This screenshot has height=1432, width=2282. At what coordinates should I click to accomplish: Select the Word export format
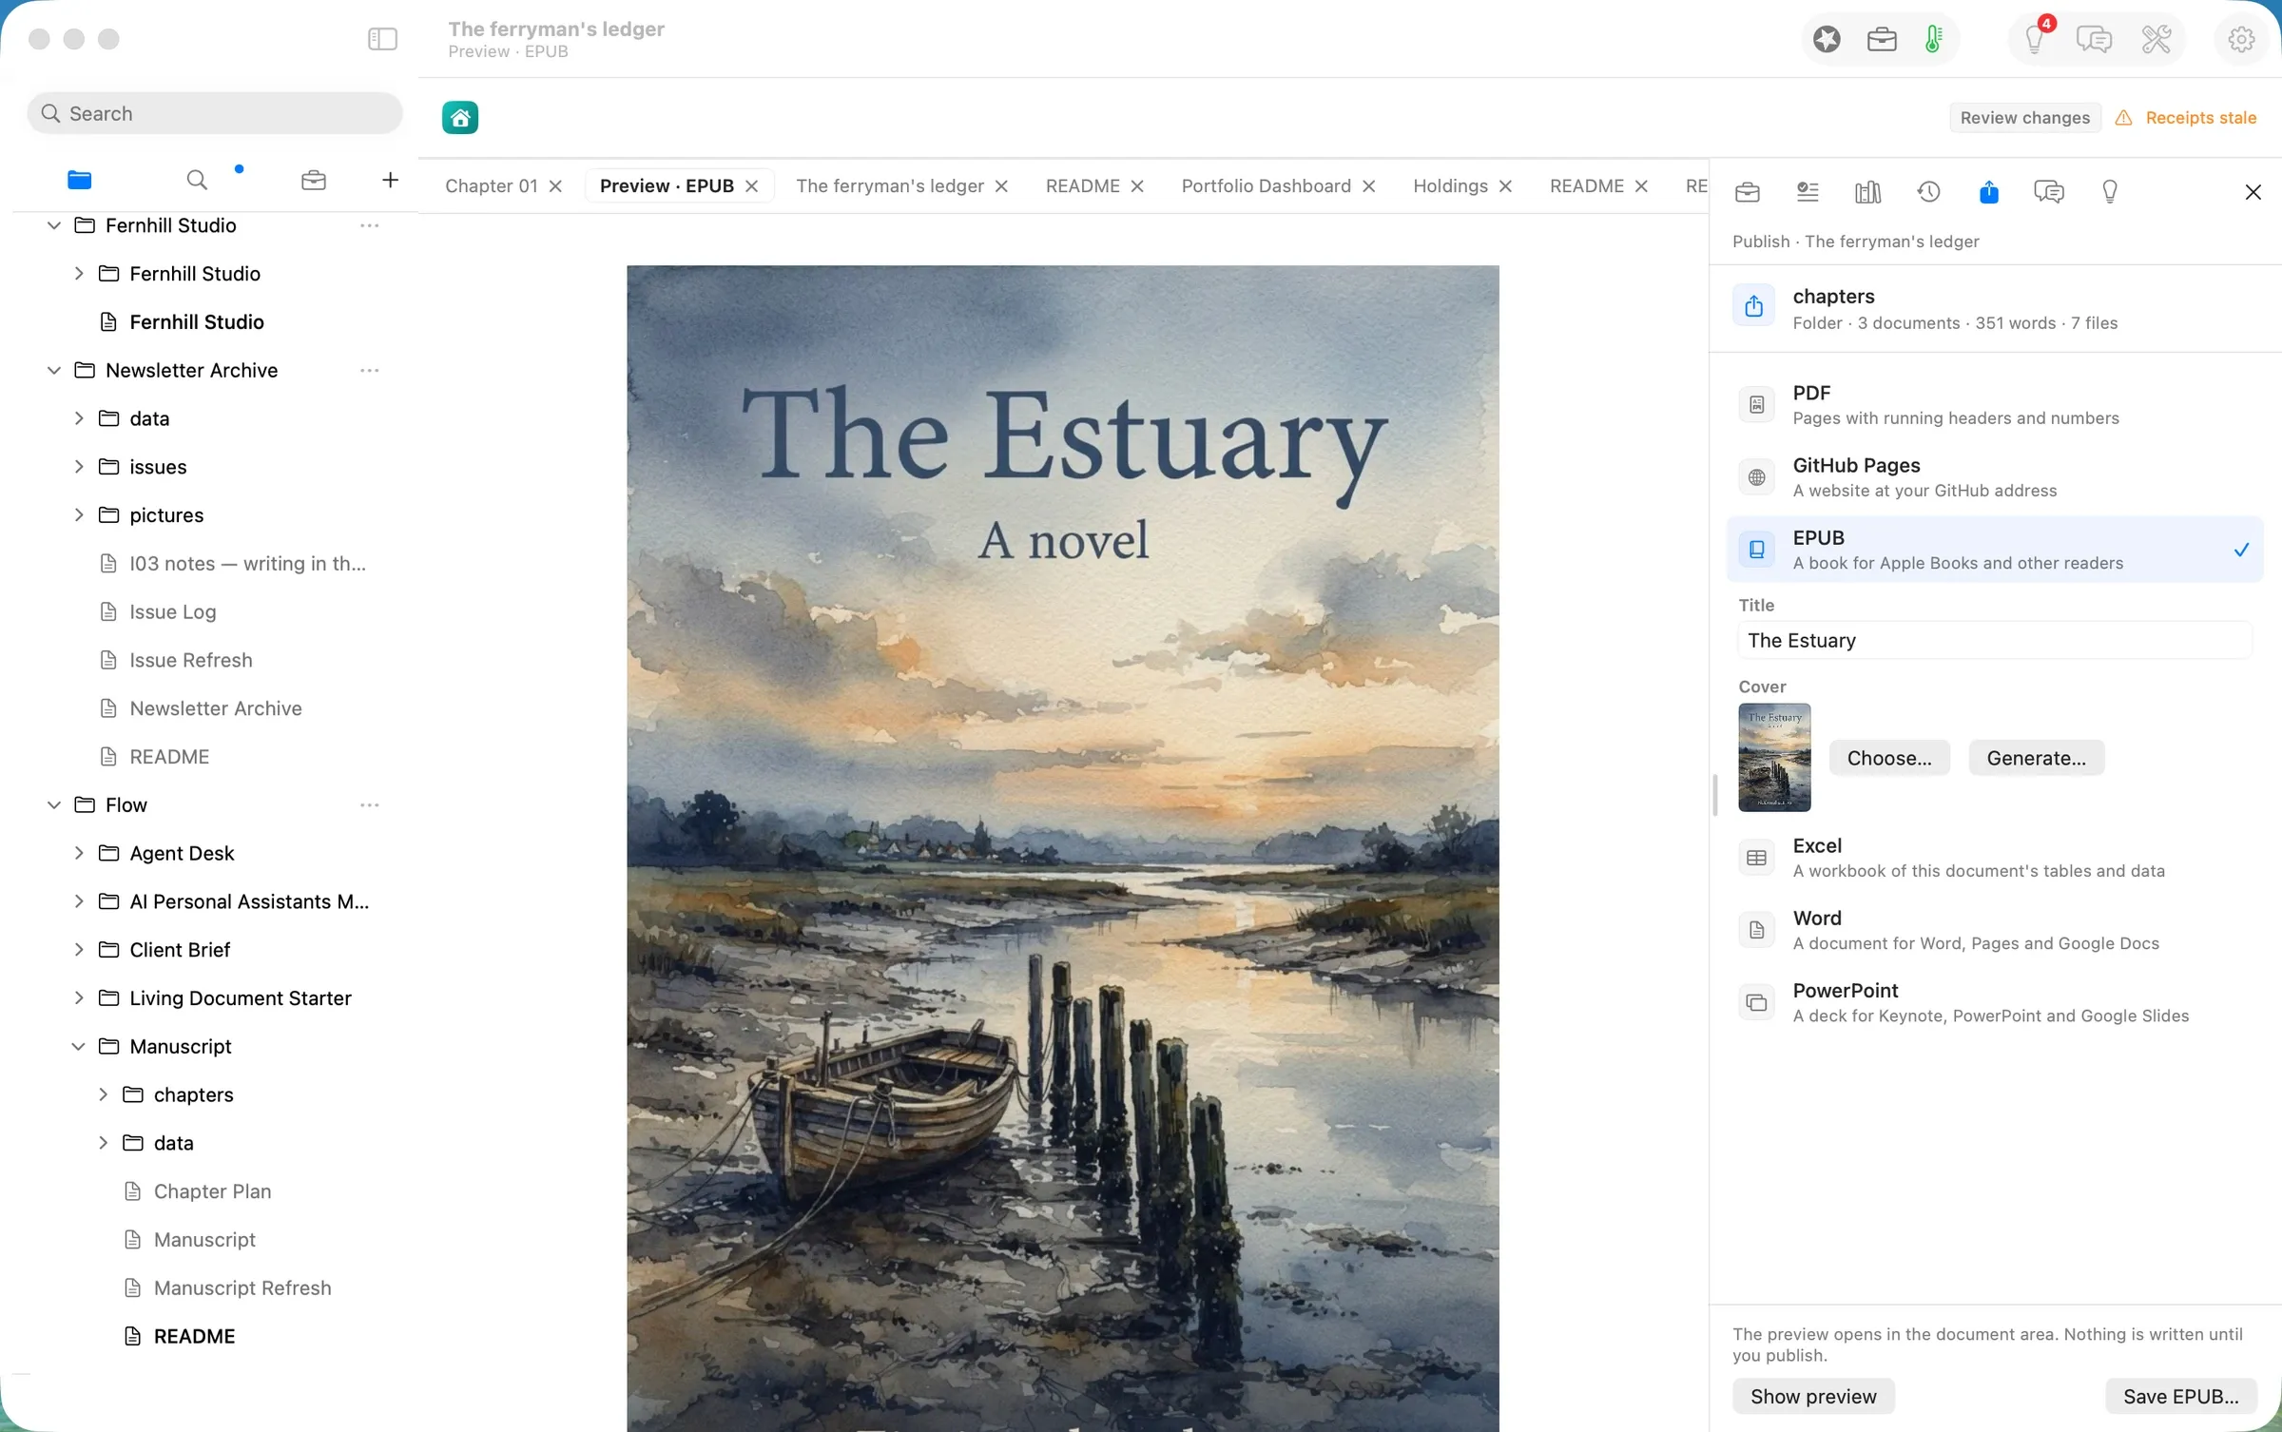click(x=1995, y=930)
